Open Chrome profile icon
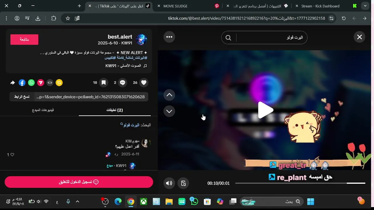Image resolution: width=374 pixels, height=210 pixels. click(x=17, y=18)
